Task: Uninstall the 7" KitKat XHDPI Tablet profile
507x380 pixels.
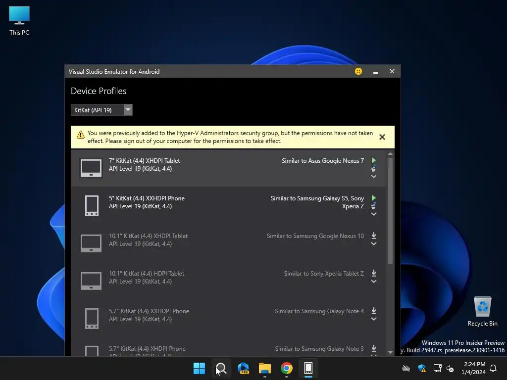Action: click(373, 168)
